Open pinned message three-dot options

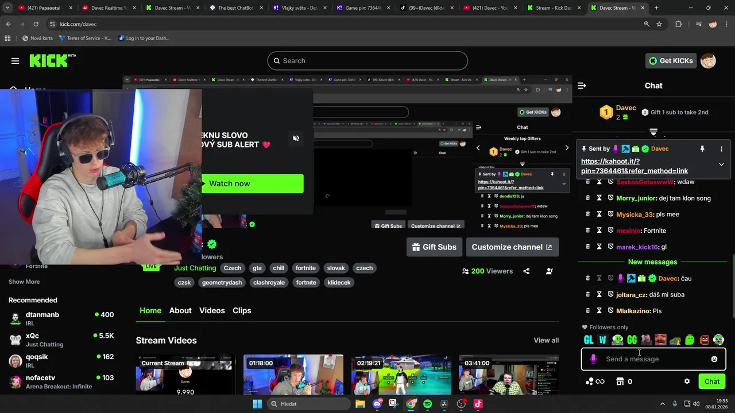pos(721,149)
